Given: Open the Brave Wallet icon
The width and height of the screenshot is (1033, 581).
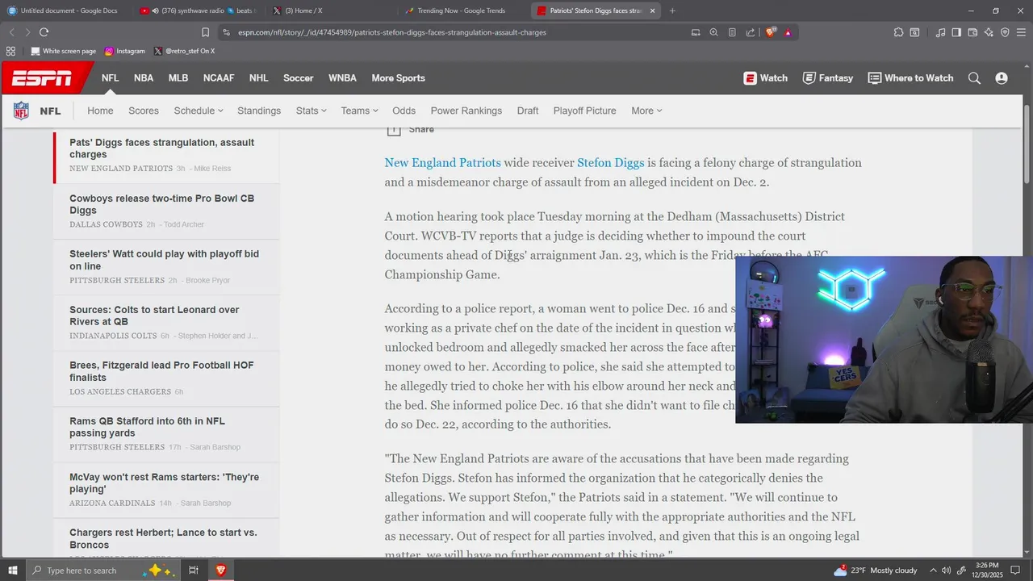Looking at the screenshot, I should (972, 32).
